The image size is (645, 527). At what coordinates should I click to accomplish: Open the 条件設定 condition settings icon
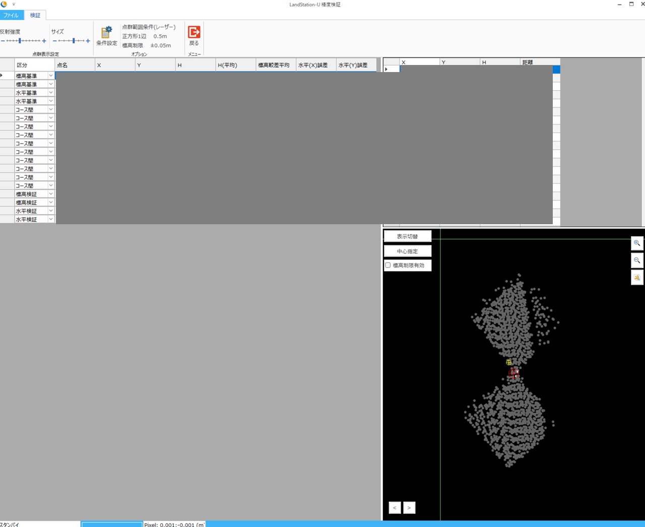point(106,33)
